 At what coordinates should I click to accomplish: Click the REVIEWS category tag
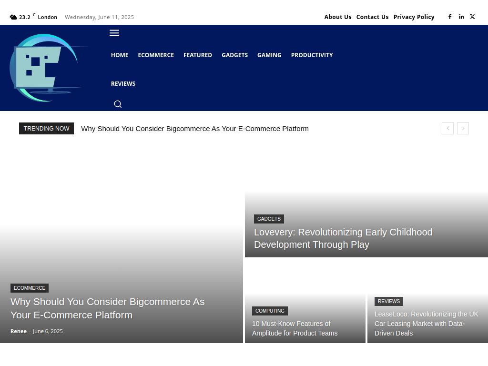(x=389, y=301)
